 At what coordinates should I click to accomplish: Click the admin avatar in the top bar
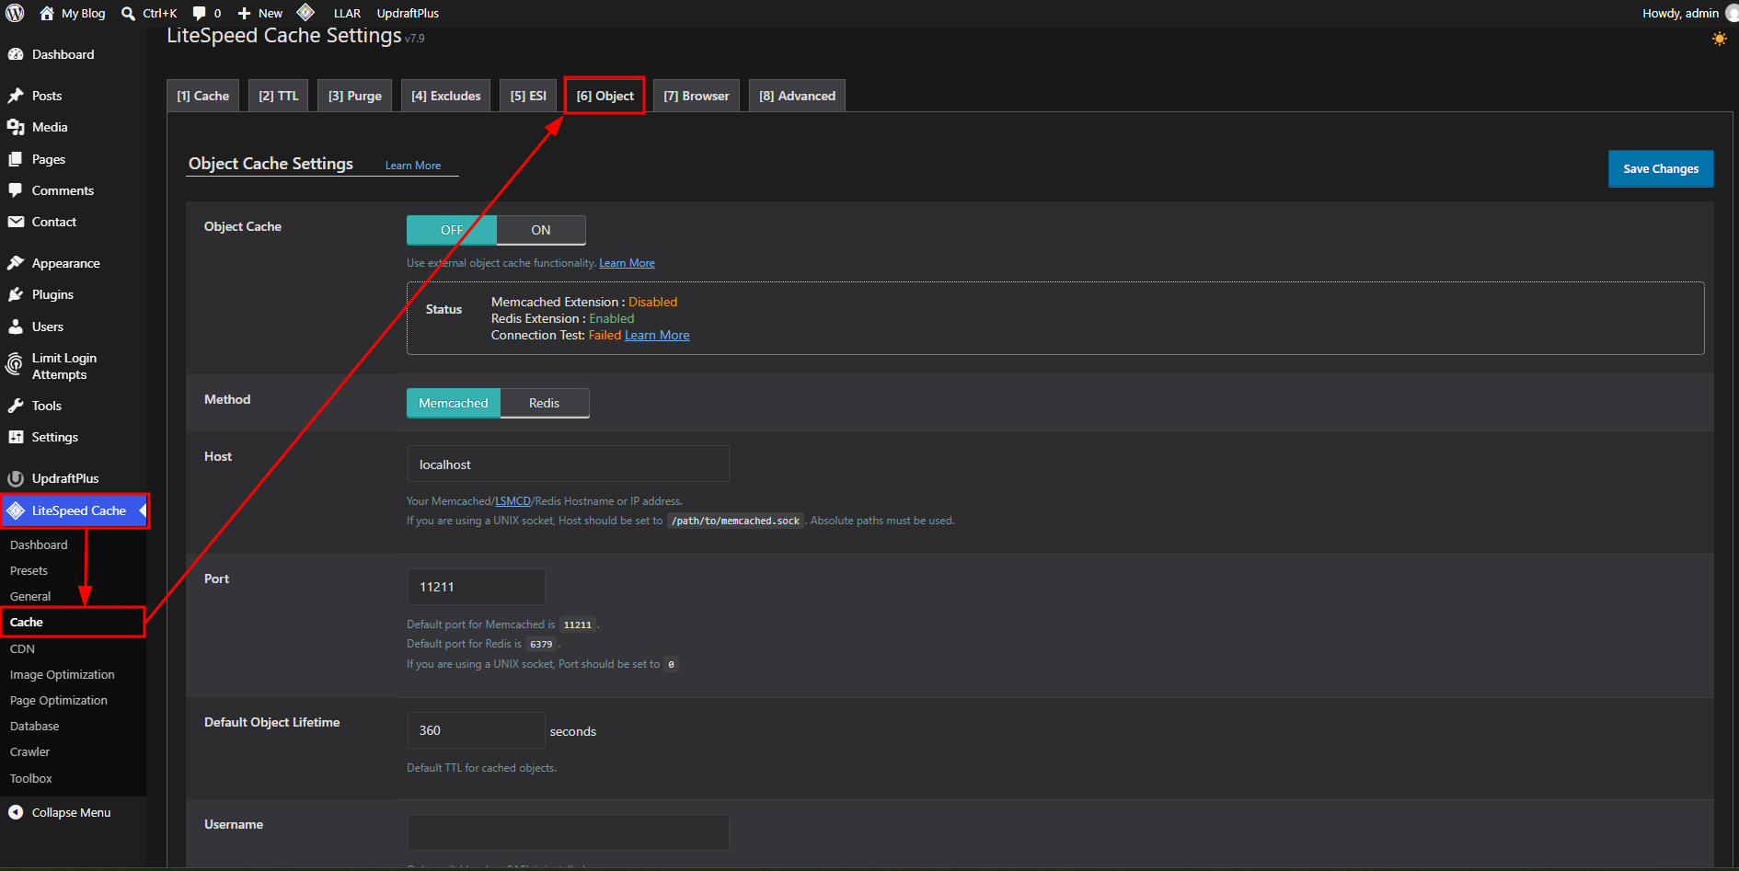point(1732,13)
